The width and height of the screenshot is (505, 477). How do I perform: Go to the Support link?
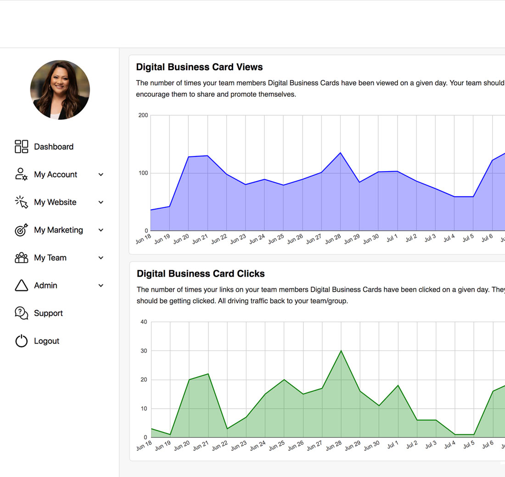click(x=48, y=313)
